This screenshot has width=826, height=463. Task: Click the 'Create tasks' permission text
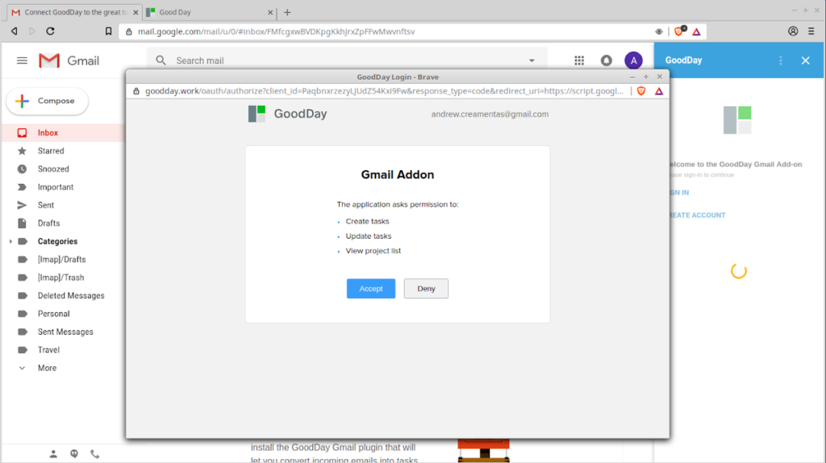click(x=367, y=221)
